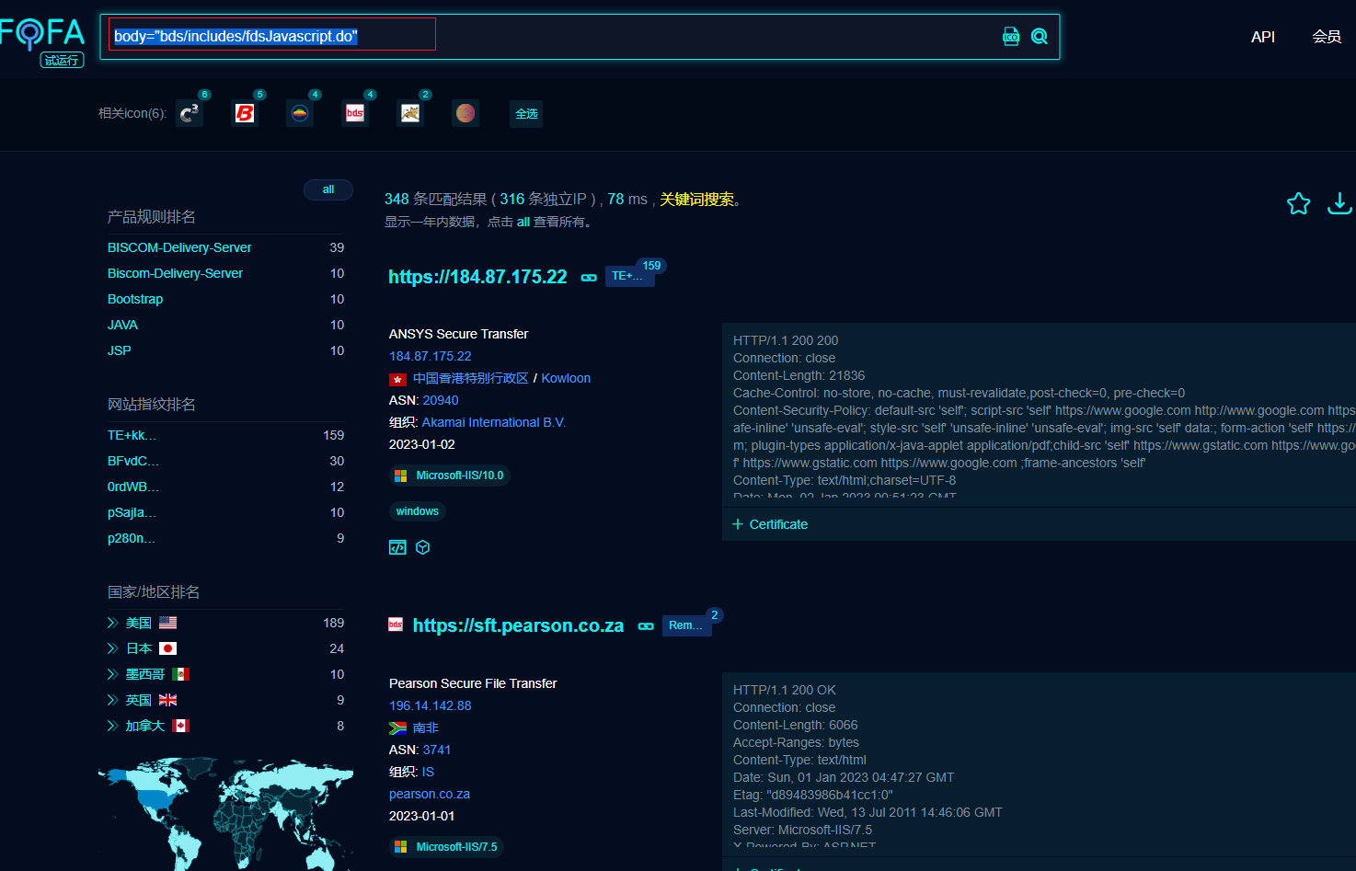Image resolution: width=1356 pixels, height=871 pixels.
Task: Click the windows tag
Action: pos(418,511)
